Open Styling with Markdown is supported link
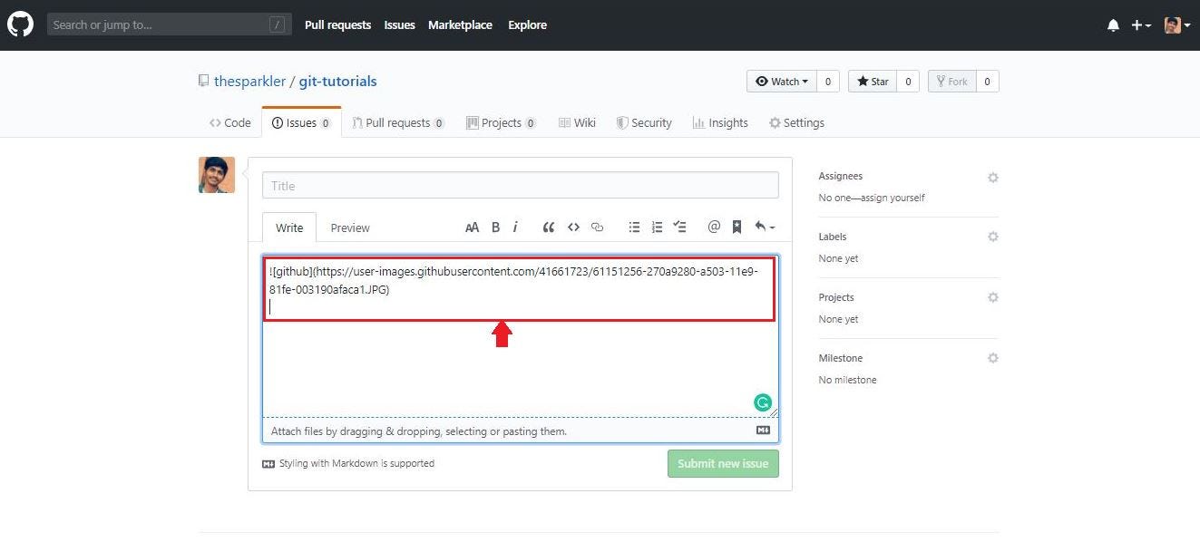Viewport: 1200px width, 542px height. coord(348,463)
